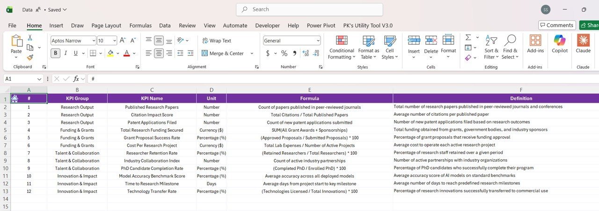Expand the General number format dropdown
Viewport: 599px width, 211px height.
click(318, 41)
